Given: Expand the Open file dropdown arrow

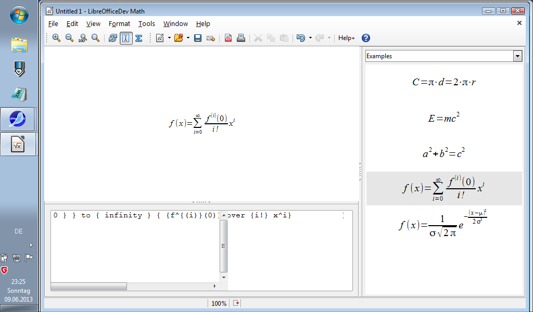Looking at the screenshot, I should click(188, 38).
